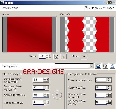
Task: Open the Zoom value dropdown arrow
Action: pos(49,56)
